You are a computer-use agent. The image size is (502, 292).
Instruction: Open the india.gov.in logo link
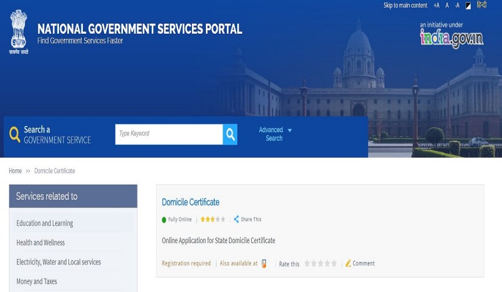click(x=451, y=38)
